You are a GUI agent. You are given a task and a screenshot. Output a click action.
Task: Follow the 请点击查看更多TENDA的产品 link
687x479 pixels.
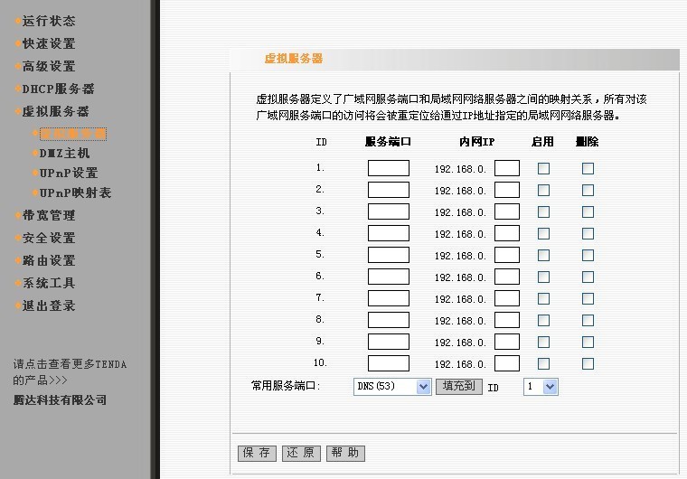[x=70, y=372]
